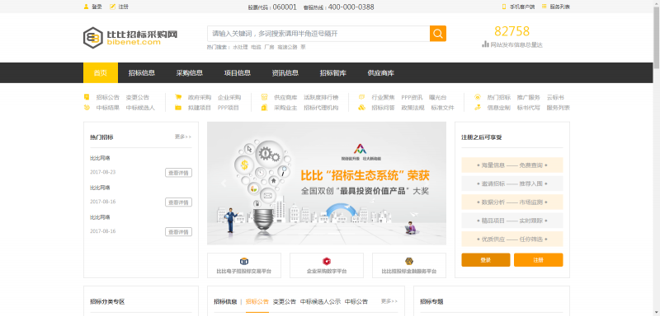The image size is (660, 316).
Task: Open the 采购信息 navigation menu
Action: (x=190, y=73)
